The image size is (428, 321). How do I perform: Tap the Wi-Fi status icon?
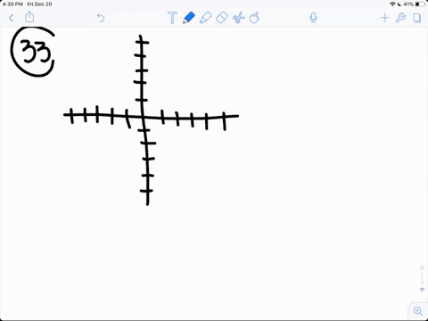point(392,4)
